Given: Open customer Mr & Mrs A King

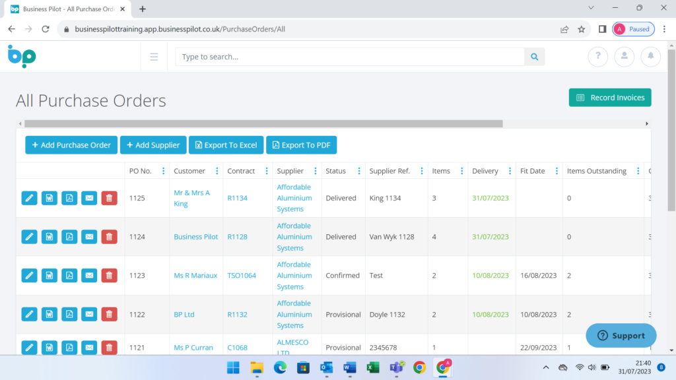Looking at the screenshot, I should pyautogui.click(x=192, y=198).
